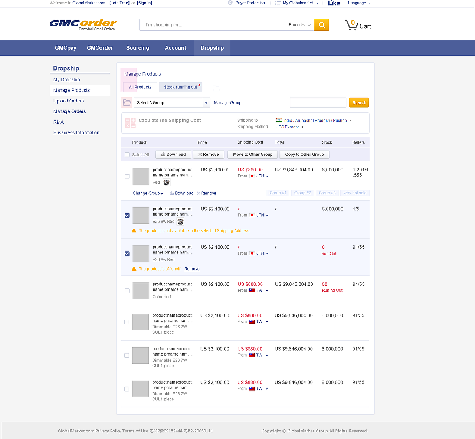Click the Taiwan flag in Color Red row
Screen dimensions: 475x439
(x=252, y=291)
